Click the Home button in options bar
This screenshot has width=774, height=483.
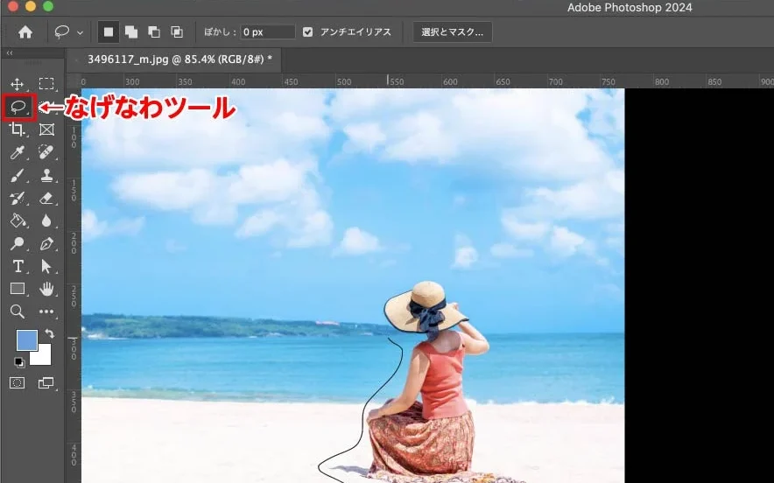[x=25, y=32]
